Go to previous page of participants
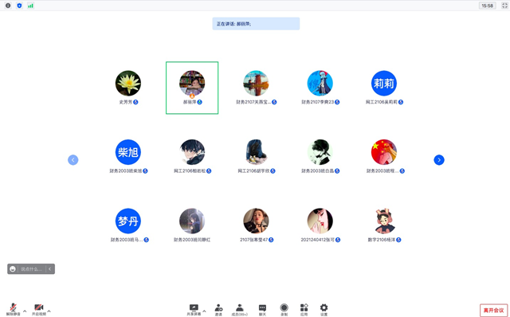This screenshot has width=510, height=317. click(73, 159)
